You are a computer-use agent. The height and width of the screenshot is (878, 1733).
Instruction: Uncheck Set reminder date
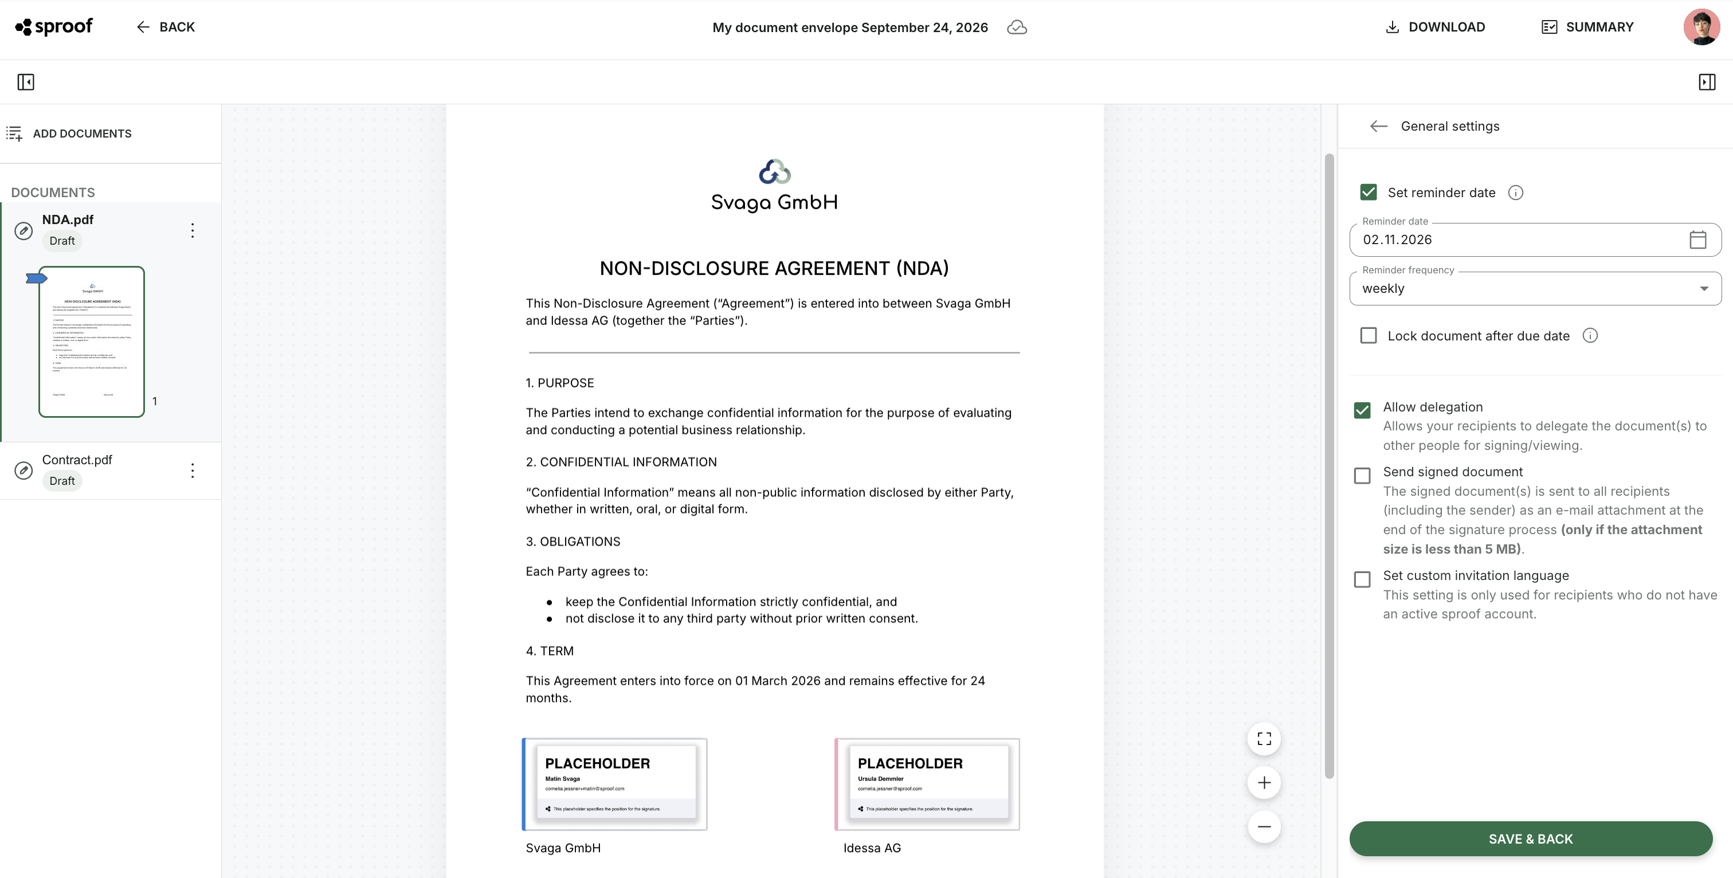click(1368, 193)
